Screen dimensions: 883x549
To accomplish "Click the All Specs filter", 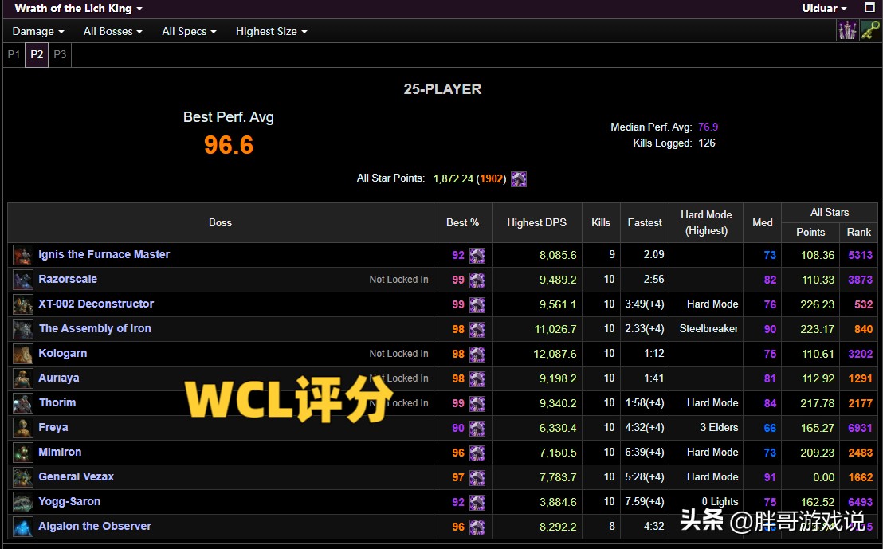I will (188, 31).
